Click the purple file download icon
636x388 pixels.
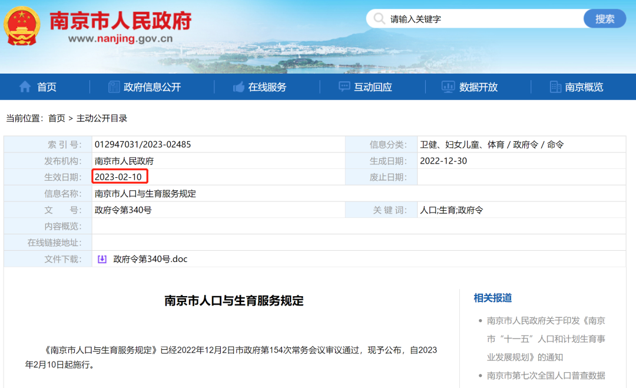102,259
